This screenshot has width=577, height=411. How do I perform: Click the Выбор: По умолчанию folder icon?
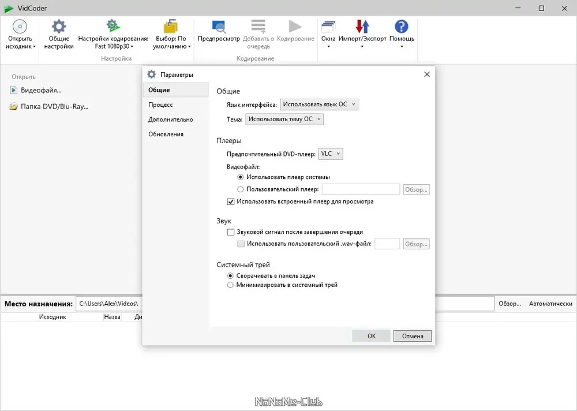171,27
